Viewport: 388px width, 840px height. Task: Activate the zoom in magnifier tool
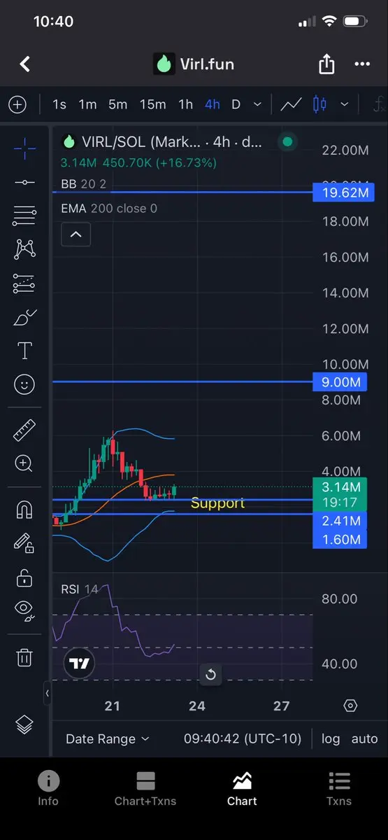(x=24, y=463)
